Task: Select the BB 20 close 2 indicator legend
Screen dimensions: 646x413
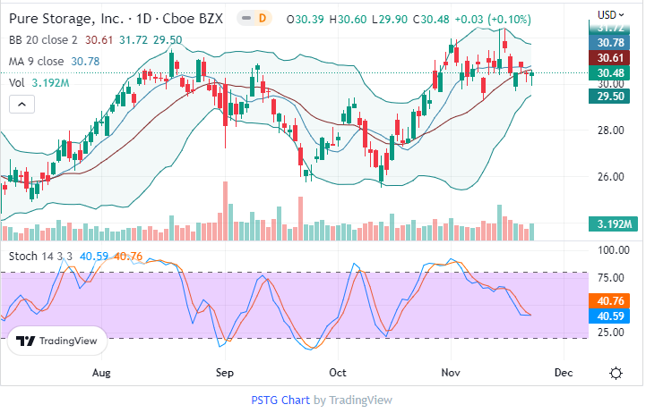Action: 49,39
